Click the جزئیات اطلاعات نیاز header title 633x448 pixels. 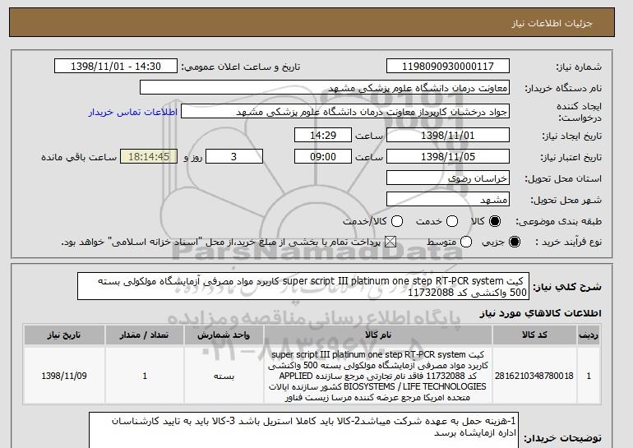(x=552, y=23)
